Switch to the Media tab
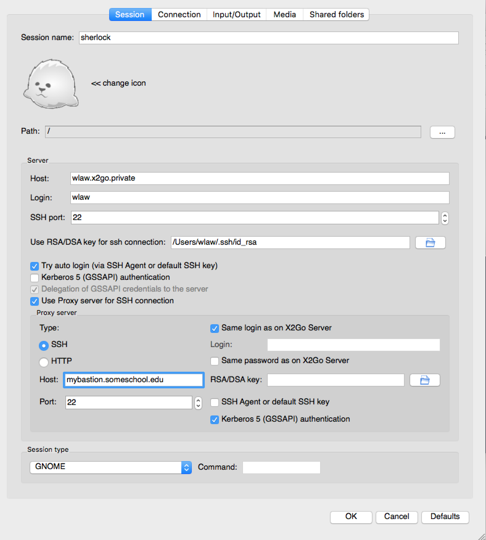 pos(285,14)
